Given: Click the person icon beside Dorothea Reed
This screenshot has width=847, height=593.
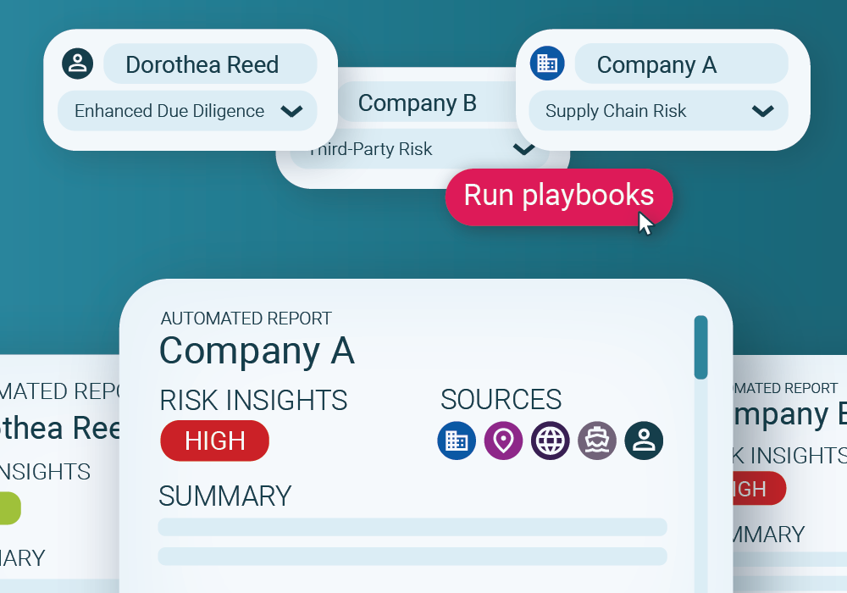Looking at the screenshot, I should tap(78, 64).
